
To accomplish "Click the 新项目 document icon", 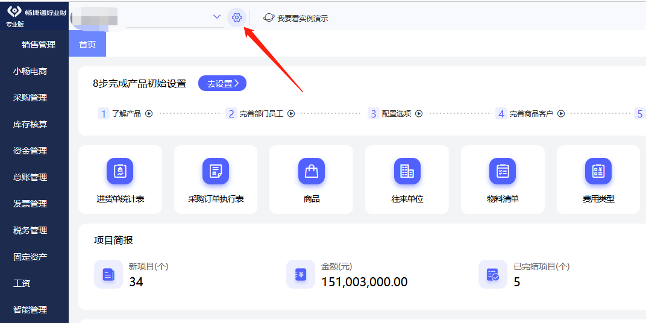I will tap(108, 274).
